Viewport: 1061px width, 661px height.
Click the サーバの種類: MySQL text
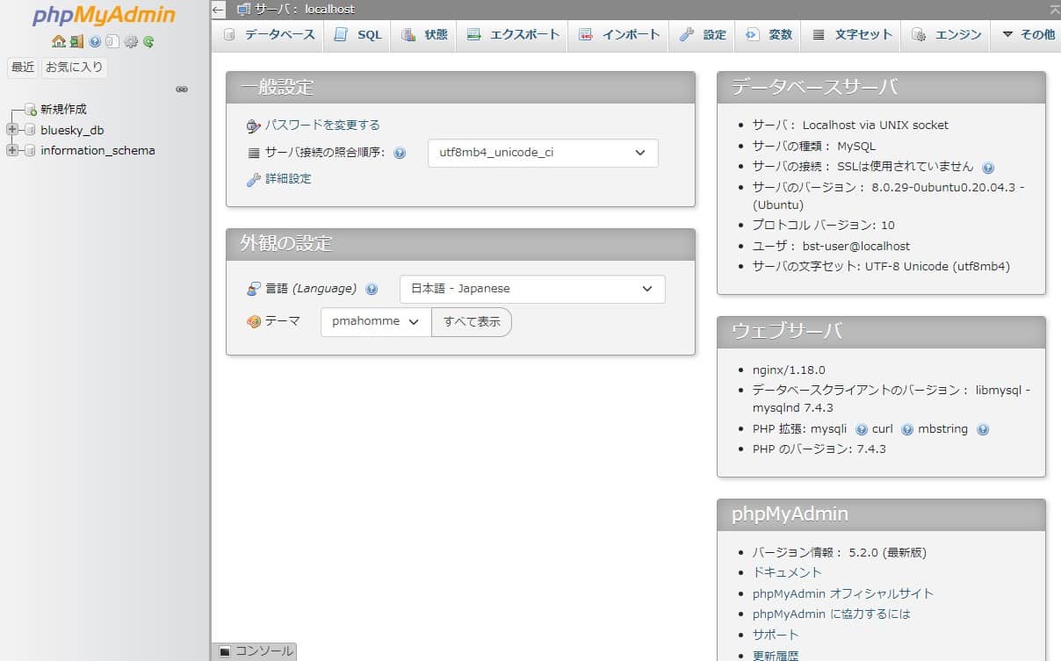tap(814, 147)
